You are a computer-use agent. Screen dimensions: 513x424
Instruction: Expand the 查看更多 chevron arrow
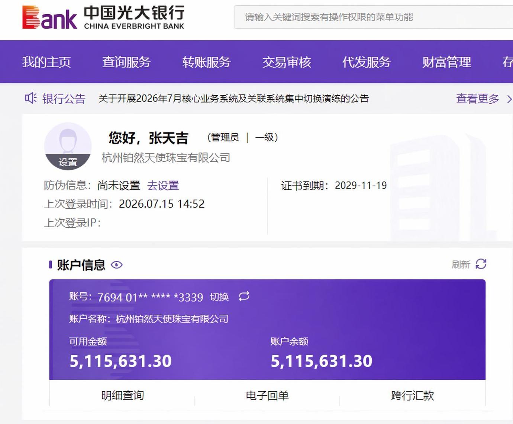pos(509,99)
